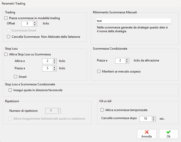The width and height of the screenshot is (181, 142).
Task: Confirm with the green check Ok button
Action: tap(169, 134)
